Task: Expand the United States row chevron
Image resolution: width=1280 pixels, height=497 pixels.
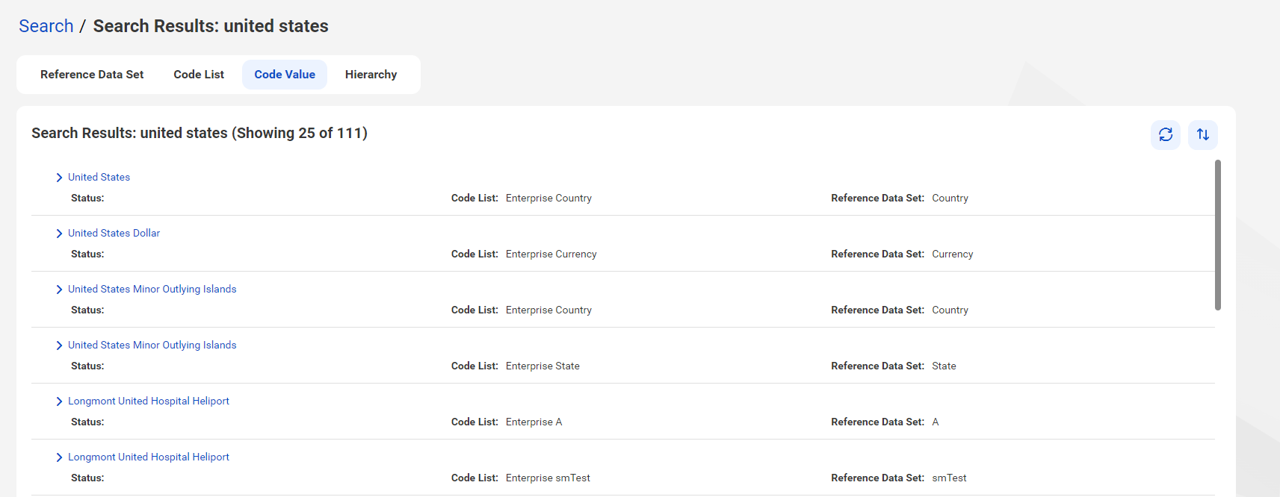Action: click(x=59, y=178)
